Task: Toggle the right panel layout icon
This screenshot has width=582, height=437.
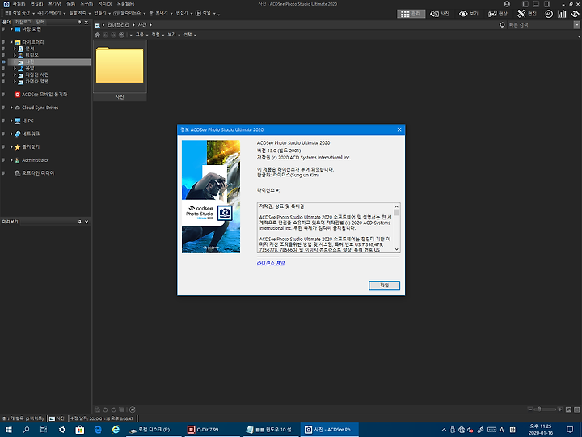Action: click(546, 4)
